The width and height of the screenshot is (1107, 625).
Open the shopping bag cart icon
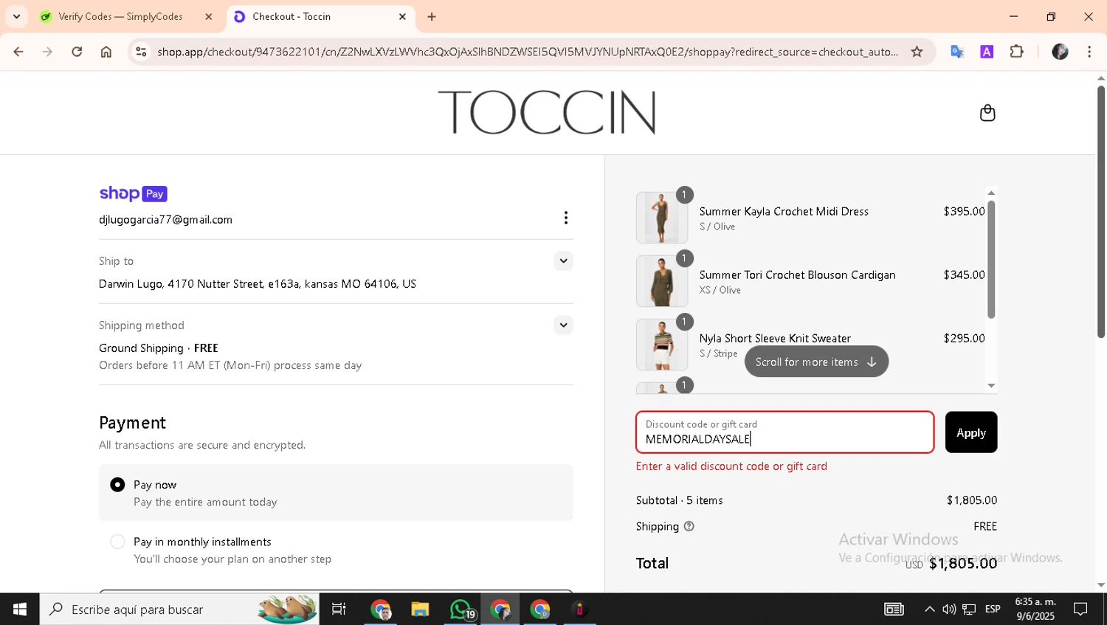coord(987,113)
